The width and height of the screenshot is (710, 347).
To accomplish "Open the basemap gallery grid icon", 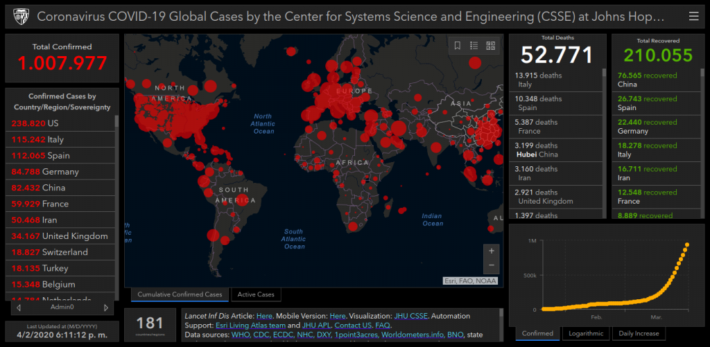I will pyautogui.click(x=491, y=46).
